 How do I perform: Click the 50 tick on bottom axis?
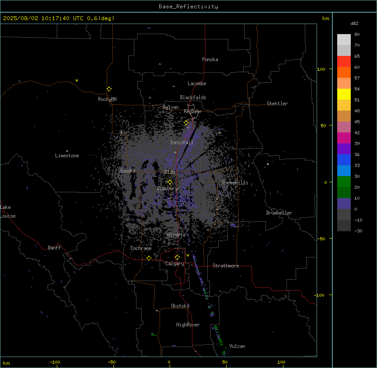225,362
